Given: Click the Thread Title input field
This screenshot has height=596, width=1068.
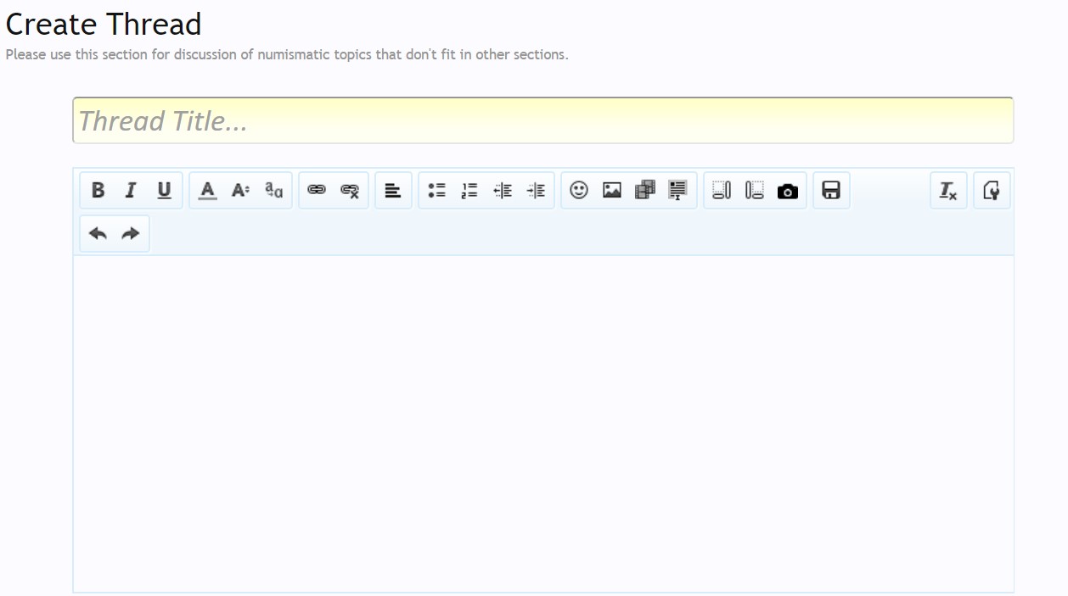Looking at the screenshot, I should pos(542,121).
